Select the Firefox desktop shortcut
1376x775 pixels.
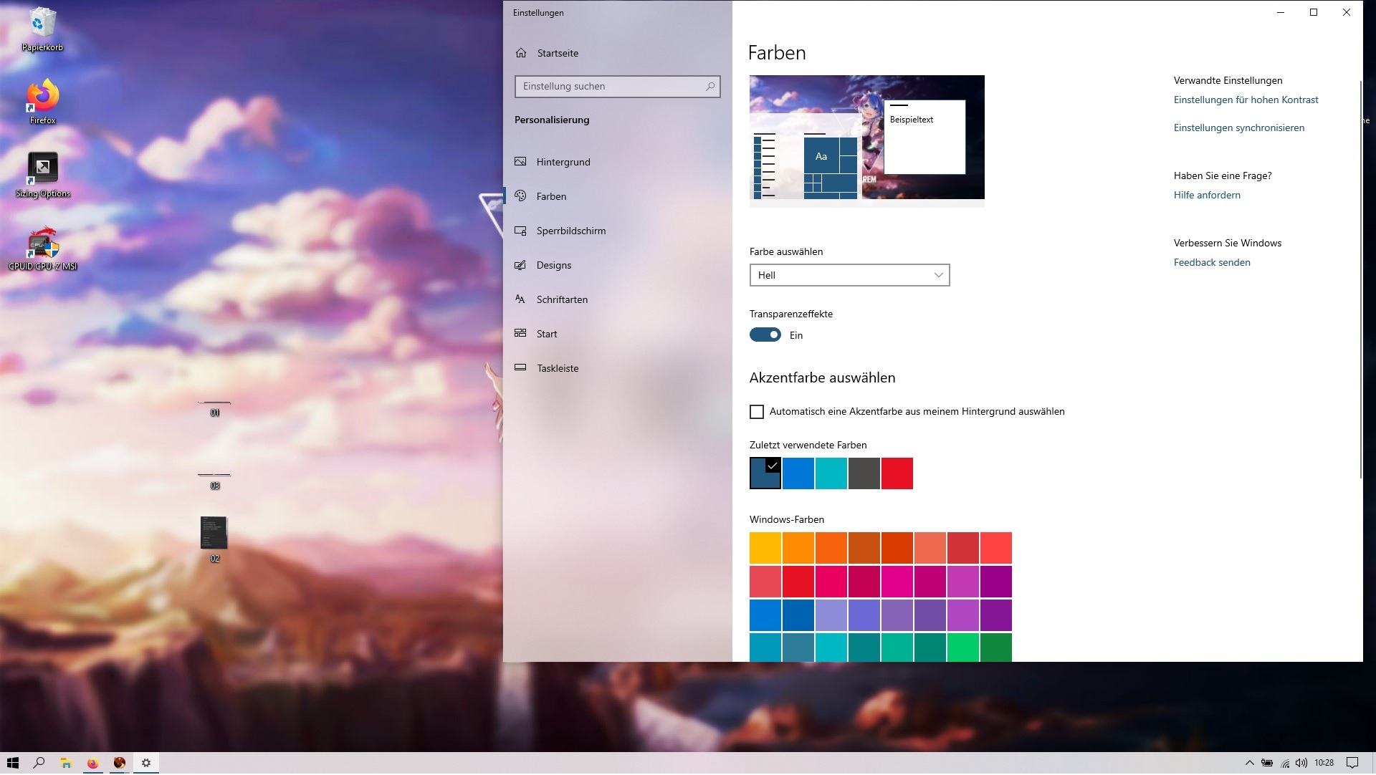click(42, 101)
